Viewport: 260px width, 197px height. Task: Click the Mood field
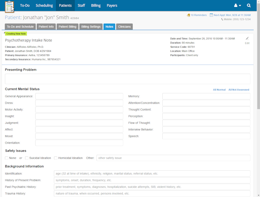click(x=79, y=136)
